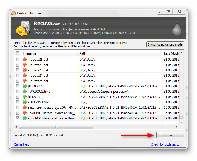Image resolution: width=197 pixels, height=161 pixels.
Task: Click red status icon of Сомния Before I Wake
Action: click(x=25, y=113)
